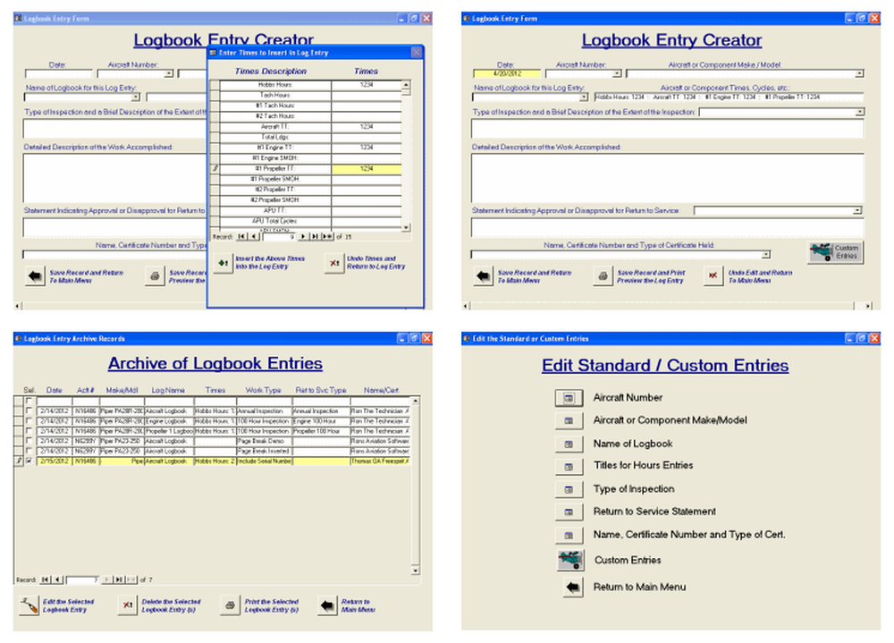This screenshot has height=643, width=894.
Task: Click the Return to Main Menu text in Edit Standard window
Action: (x=639, y=587)
